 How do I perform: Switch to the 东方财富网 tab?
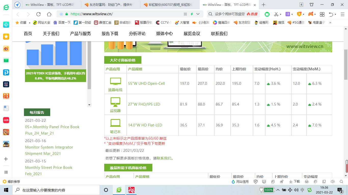111,5
